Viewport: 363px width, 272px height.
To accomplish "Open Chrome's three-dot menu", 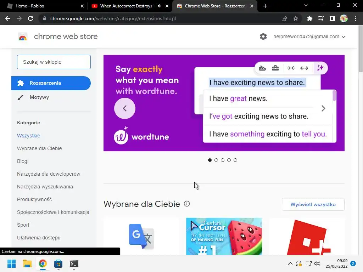I will click(355, 18).
